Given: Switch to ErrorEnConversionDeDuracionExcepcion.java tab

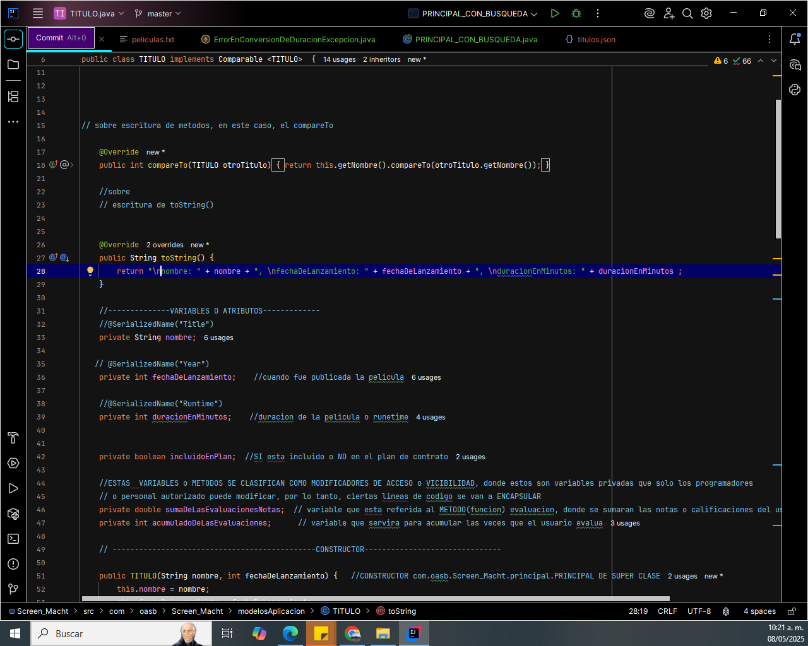Looking at the screenshot, I should tap(288, 39).
